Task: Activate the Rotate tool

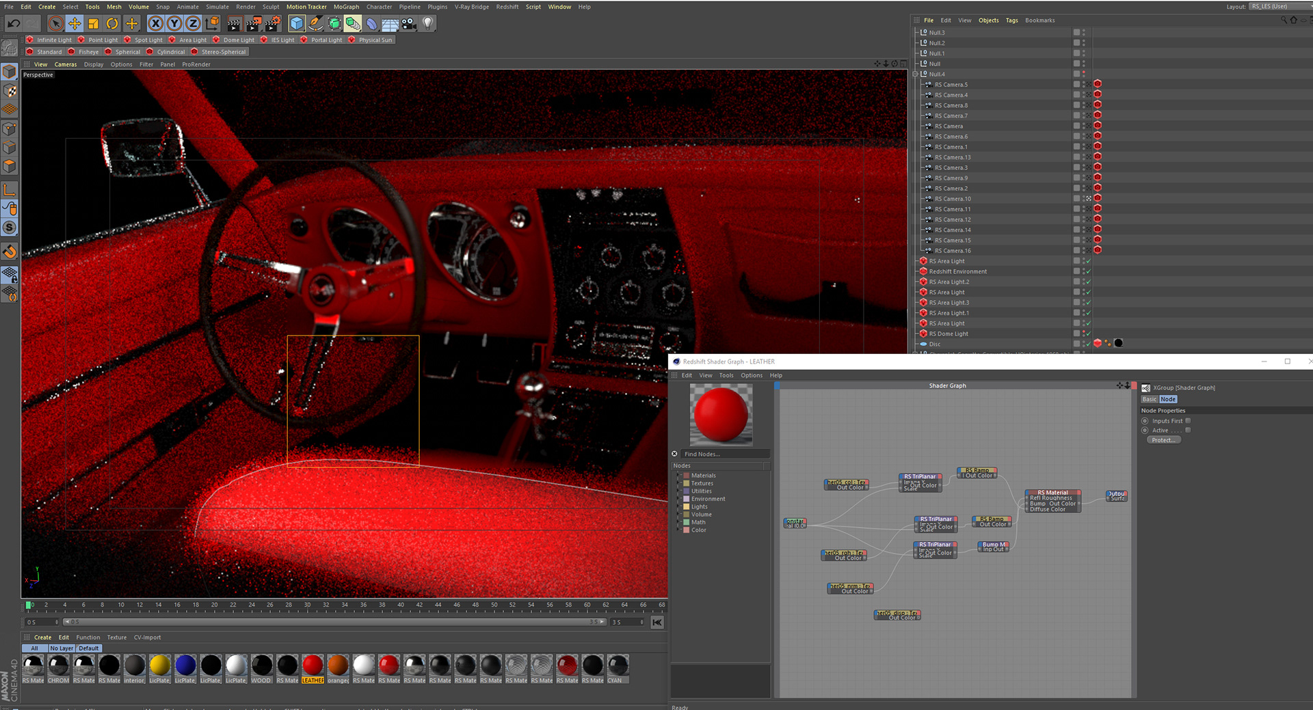Action: 112,24
